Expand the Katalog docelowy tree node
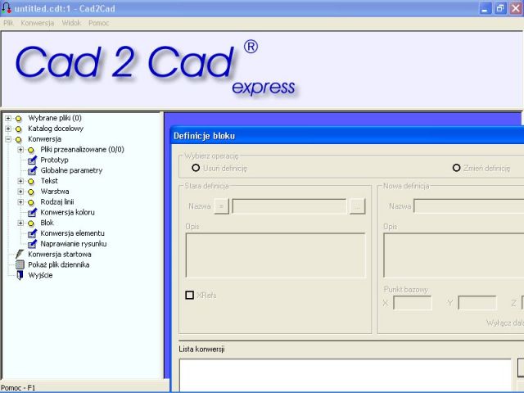Screen dimensions: 524x393 (8, 129)
